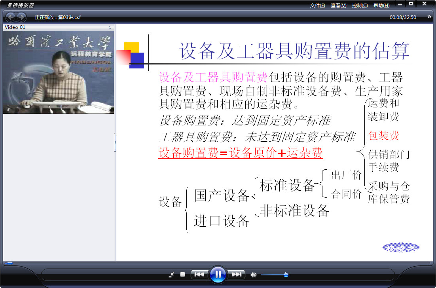Click the Video 01 panel title

click(x=15, y=27)
